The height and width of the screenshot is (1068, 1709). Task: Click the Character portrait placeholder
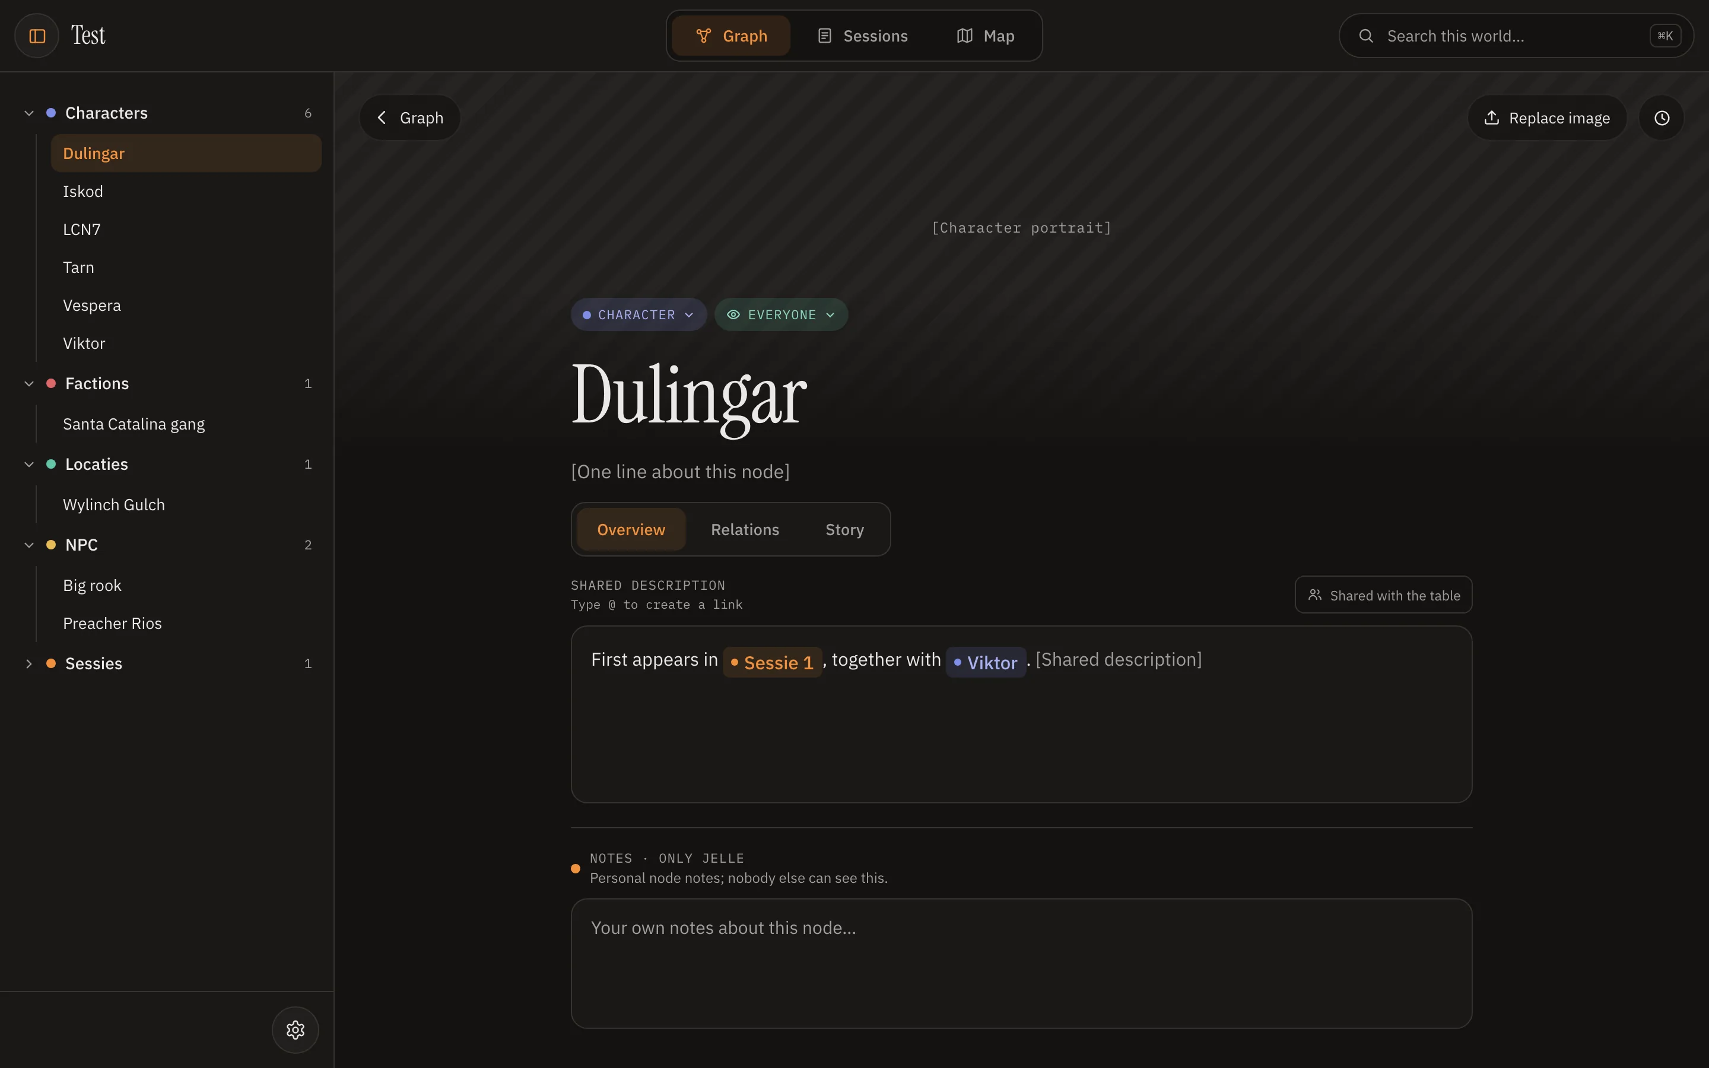[1021, 227]
